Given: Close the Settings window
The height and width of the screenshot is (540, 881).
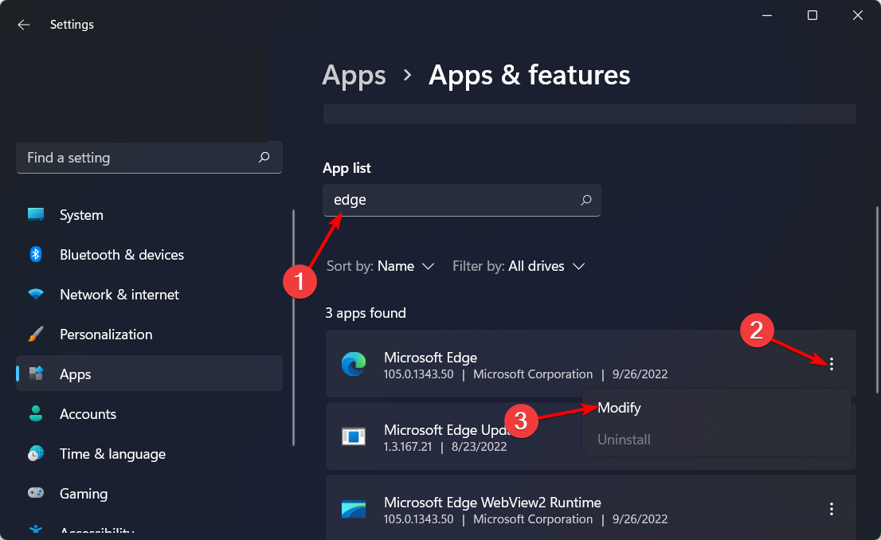Looking at the screenshot, I should [857, 15].
